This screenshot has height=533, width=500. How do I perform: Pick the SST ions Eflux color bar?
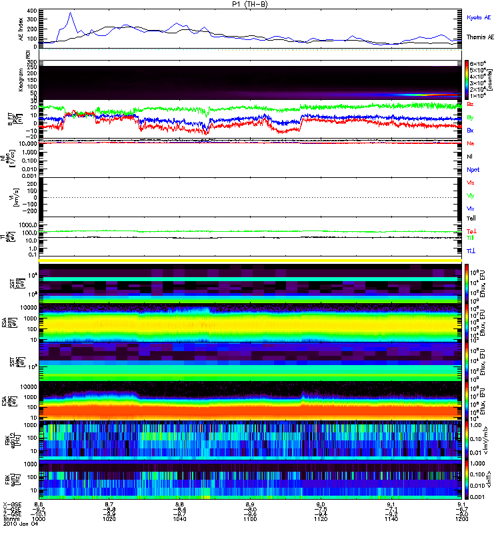467,284
